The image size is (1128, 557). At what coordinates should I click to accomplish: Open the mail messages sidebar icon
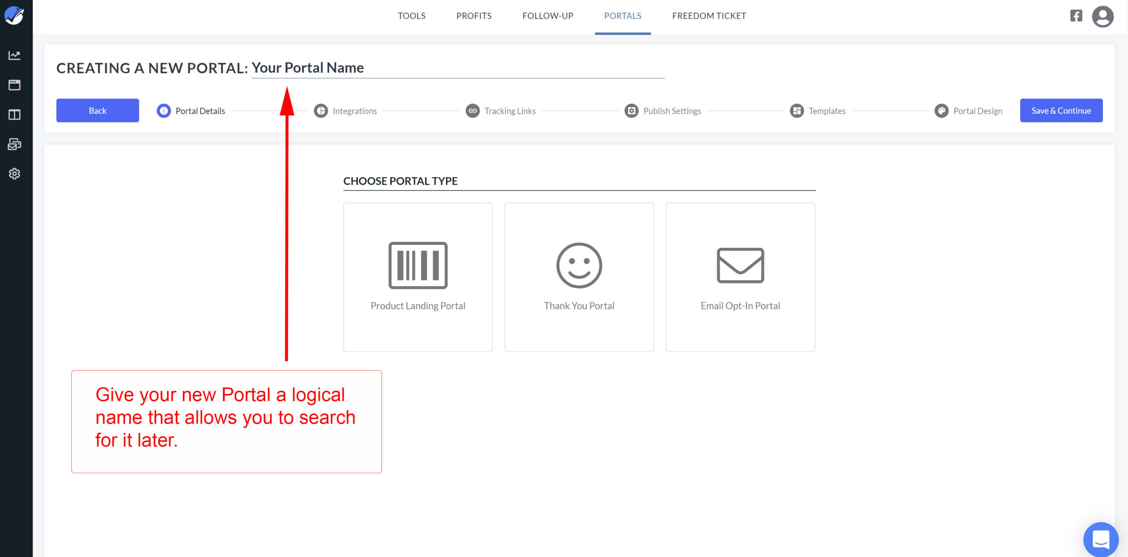[x=15, y=144]
